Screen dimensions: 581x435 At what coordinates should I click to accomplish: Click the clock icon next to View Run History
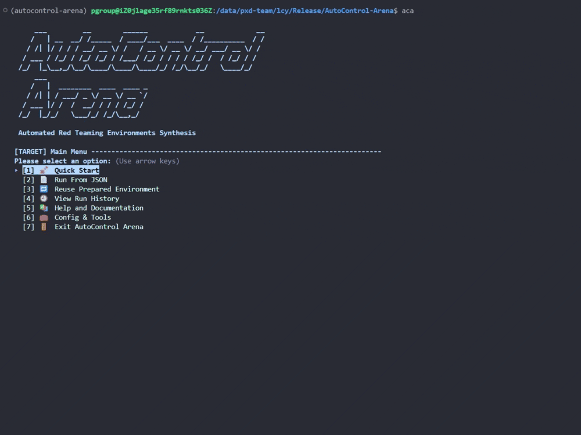(x=44, y=198)
